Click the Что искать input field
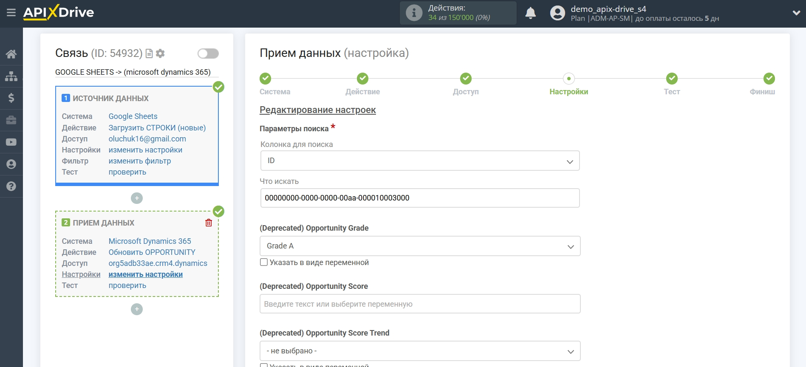This screenshot has width=806, height=367. [x=420, y=198]
